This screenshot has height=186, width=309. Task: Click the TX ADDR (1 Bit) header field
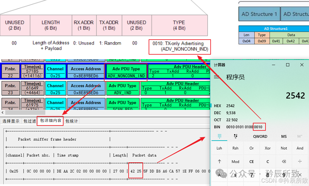[x=109, y=25]
